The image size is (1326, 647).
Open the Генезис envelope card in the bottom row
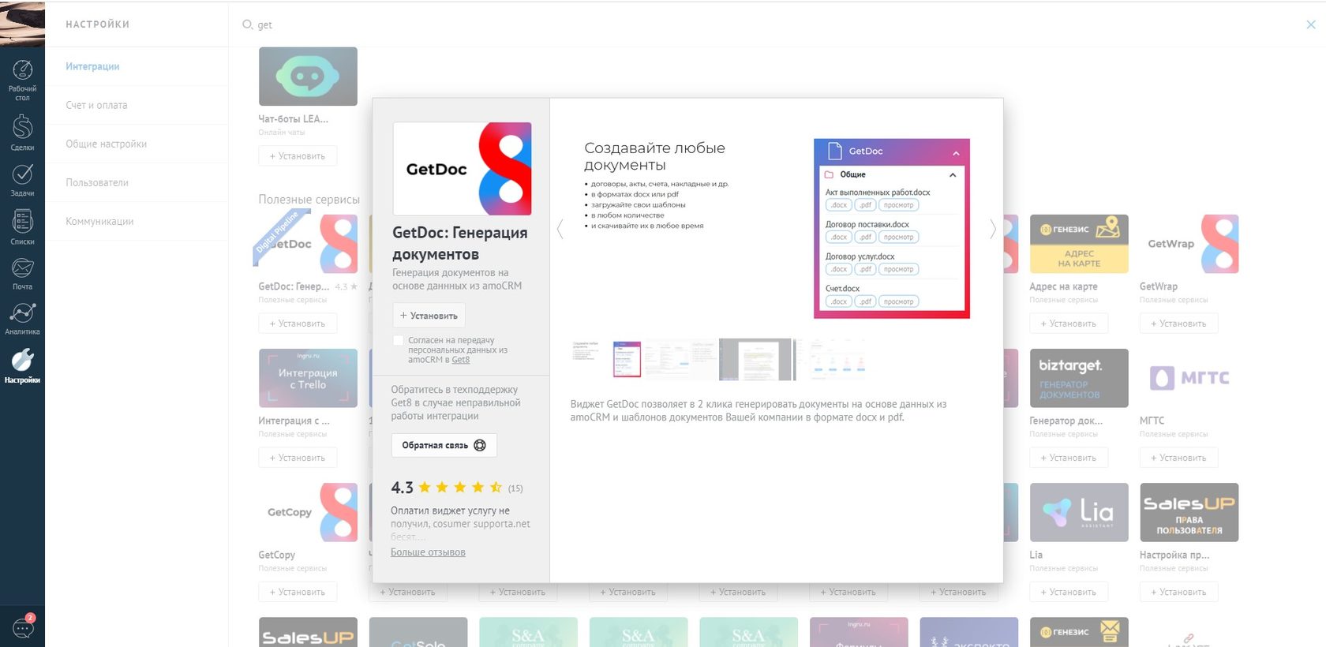click(x=1079, y=632)
